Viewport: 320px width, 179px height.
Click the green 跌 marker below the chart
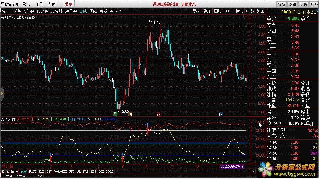(x=115, y=114)
